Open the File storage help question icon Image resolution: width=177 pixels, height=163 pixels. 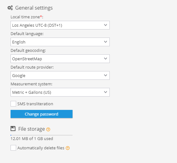48,129
